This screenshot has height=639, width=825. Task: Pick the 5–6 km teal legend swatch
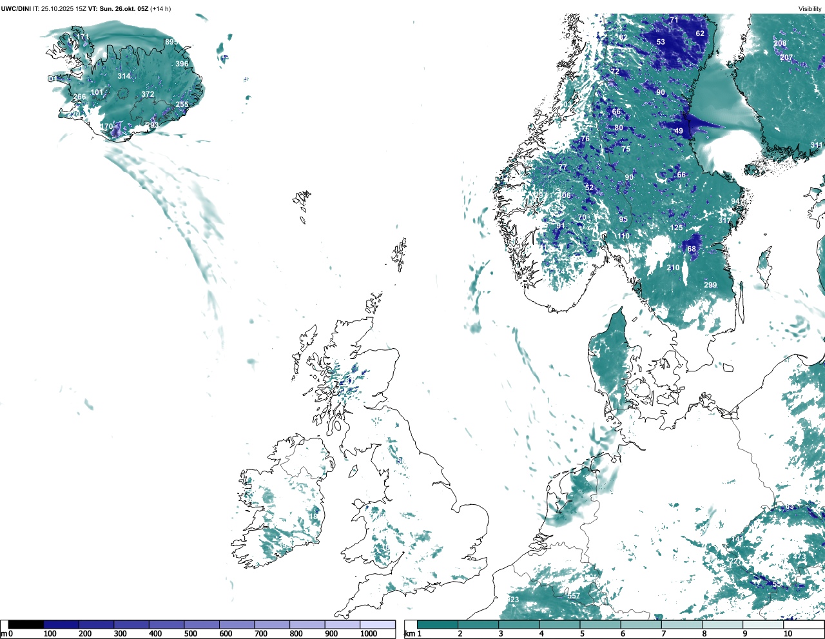[x=601, y=624]
